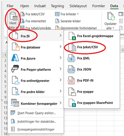Open the Hent data dropdown button
The width and height of the screenshot is (124, 136).
[x=13, y=21]
